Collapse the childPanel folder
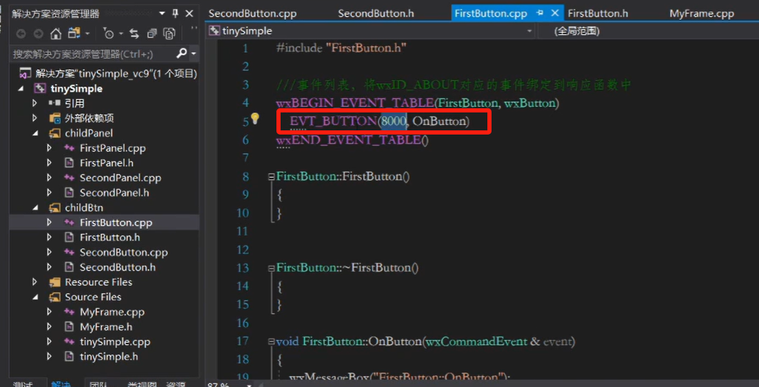Screen dimensions: 759x387 (34, 133)
